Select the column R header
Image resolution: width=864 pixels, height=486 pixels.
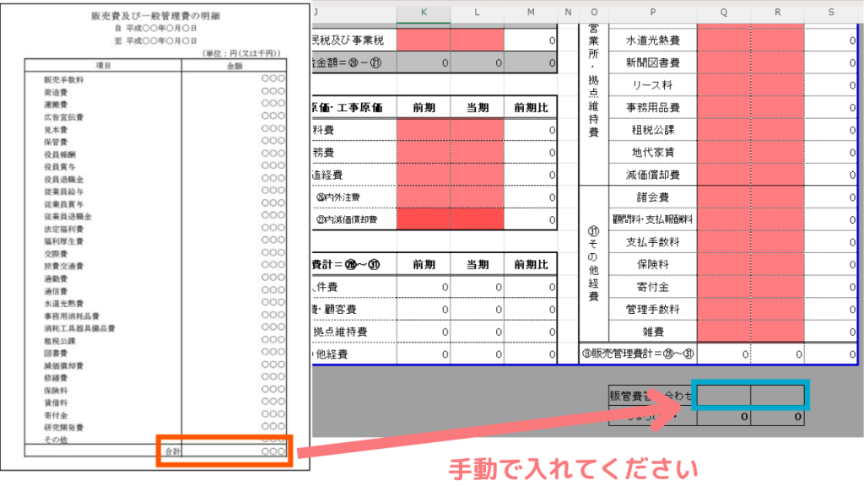tap(777, 13)
